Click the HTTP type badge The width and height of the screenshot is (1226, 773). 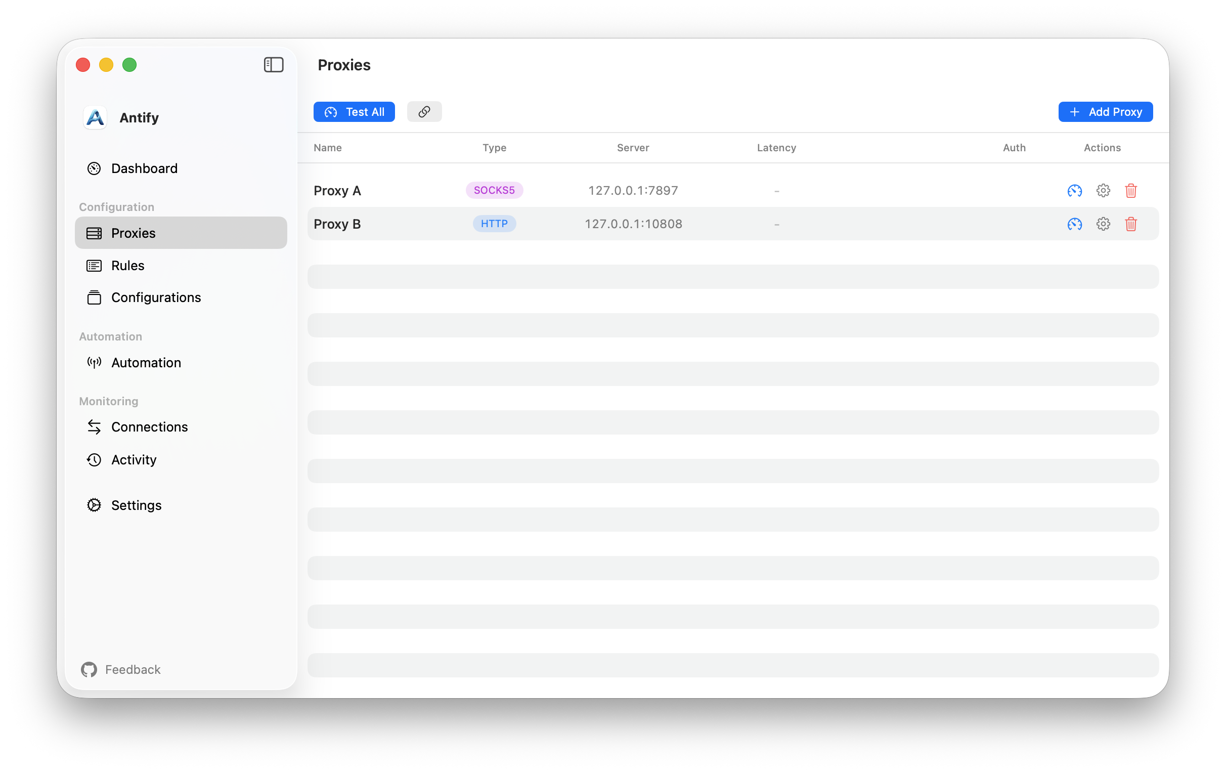click(494, 224)
